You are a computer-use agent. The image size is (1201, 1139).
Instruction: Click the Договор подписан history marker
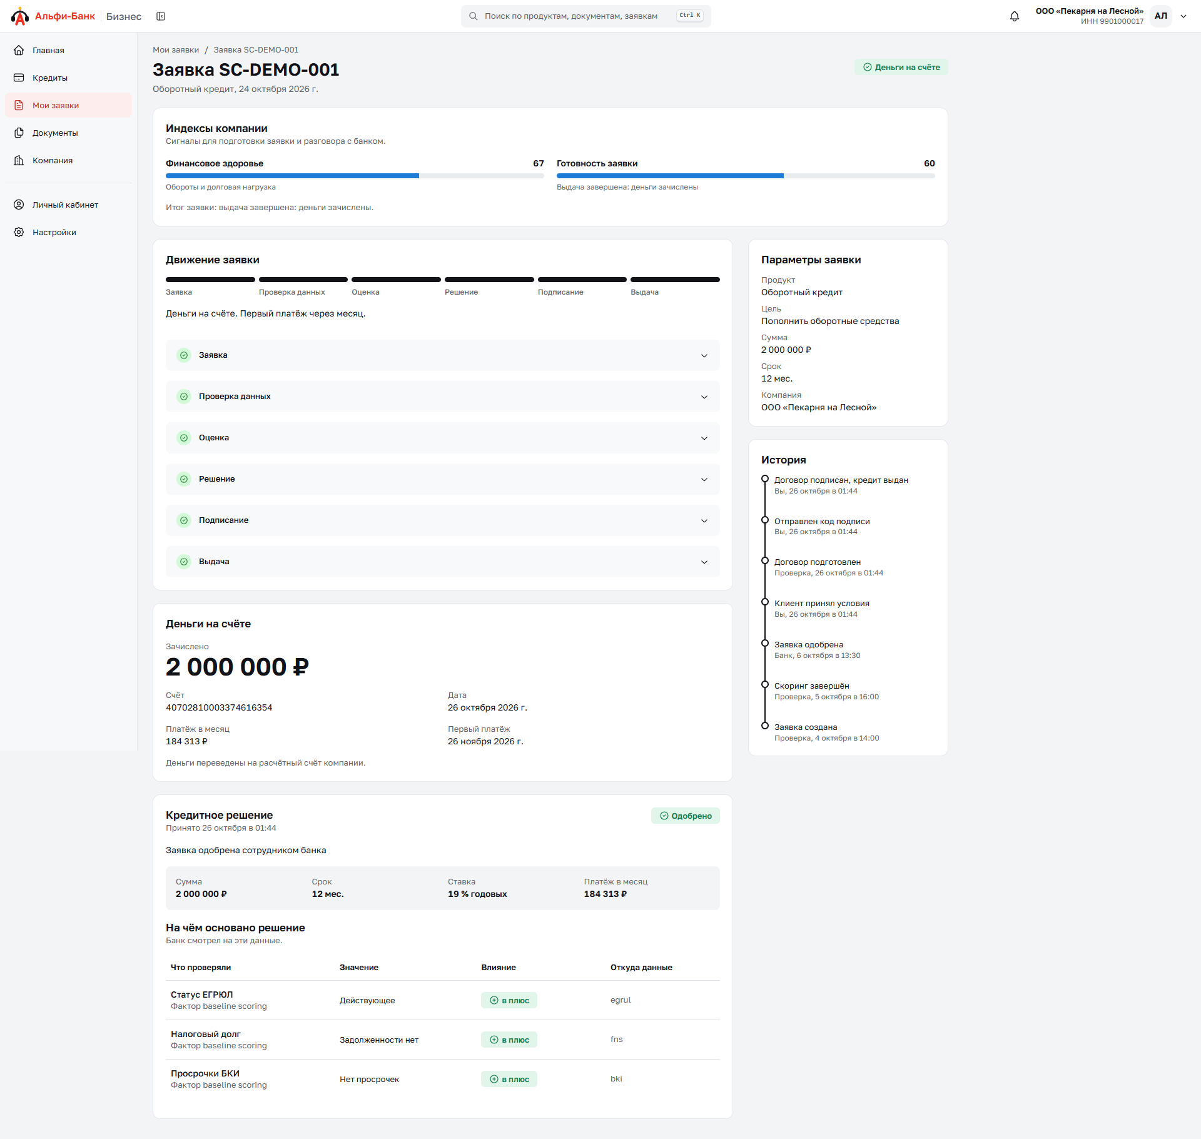tap(764, 479)
